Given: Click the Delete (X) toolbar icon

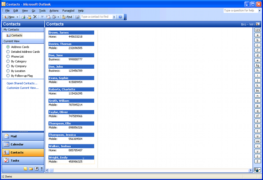Looking at the screenshot, I should tap(35, 17).
